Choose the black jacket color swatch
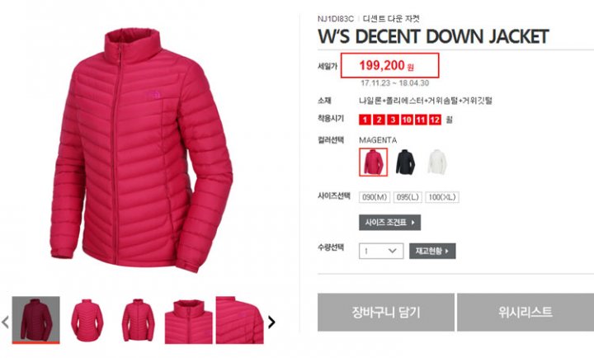 (x=405, y=163)
